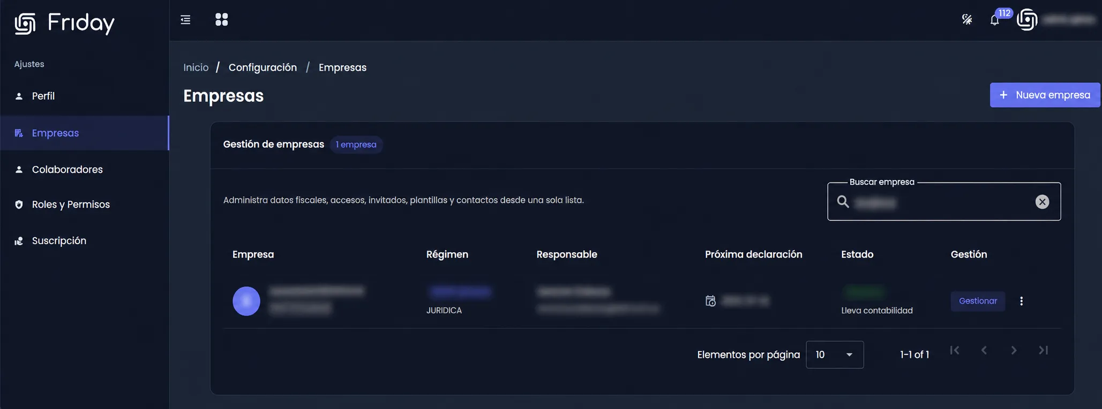The width and height of the screenshot is (1102, 409).
Task: Clear the Buscar empresa search field
Action: tap(1042, 202)
